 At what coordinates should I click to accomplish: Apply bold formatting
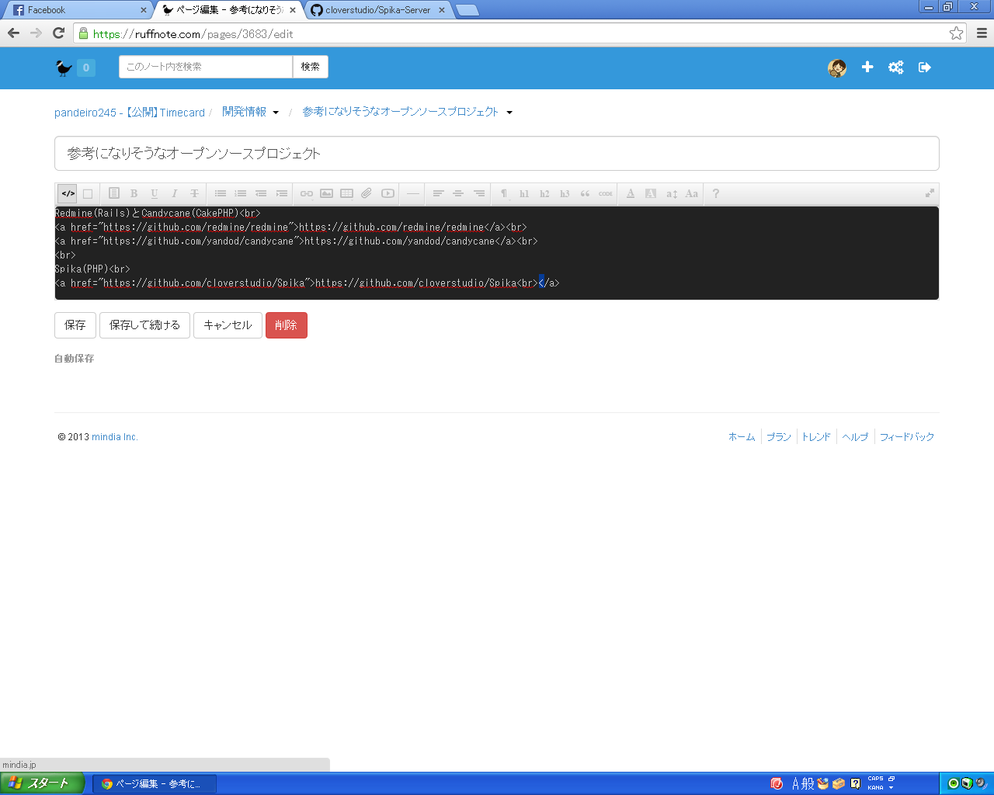click(x=134, y=193)
